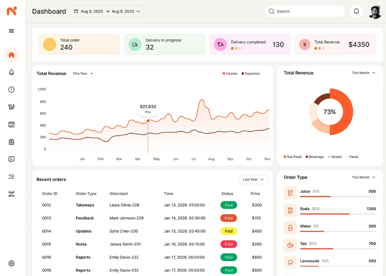Toggle the Expanses legend on the revenue chart
386x276 pixels.
pos(251,73)
